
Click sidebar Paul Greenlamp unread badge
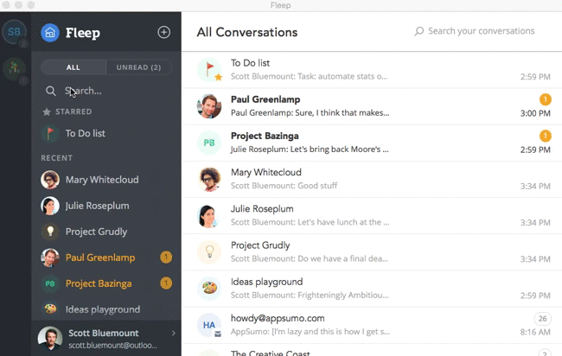coord(166,257)
